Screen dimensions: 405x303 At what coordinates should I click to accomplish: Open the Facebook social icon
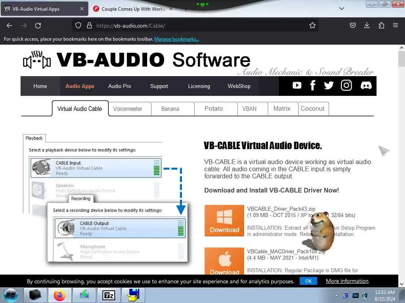click(313, 85)
